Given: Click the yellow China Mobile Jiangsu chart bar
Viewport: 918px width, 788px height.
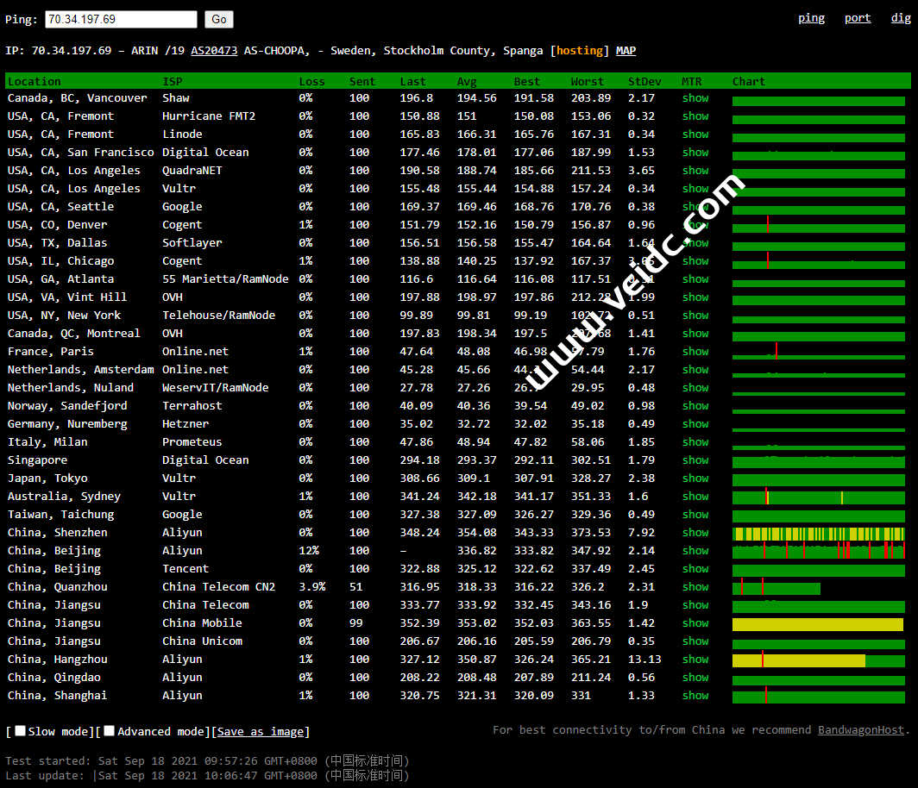Looking at the screenshot, I should click(817, 624).
